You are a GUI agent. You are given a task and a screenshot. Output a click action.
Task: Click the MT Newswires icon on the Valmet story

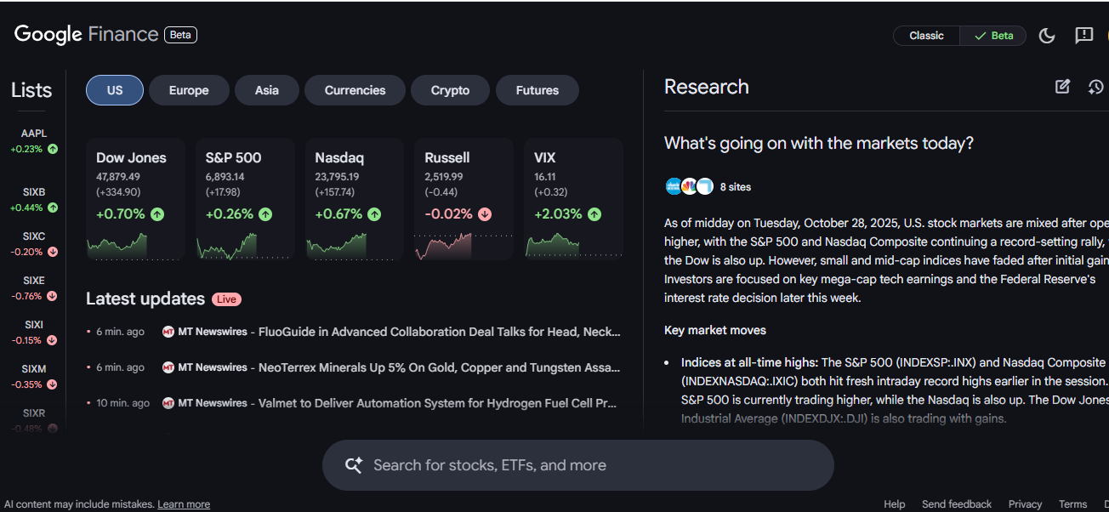pos(168,403)
